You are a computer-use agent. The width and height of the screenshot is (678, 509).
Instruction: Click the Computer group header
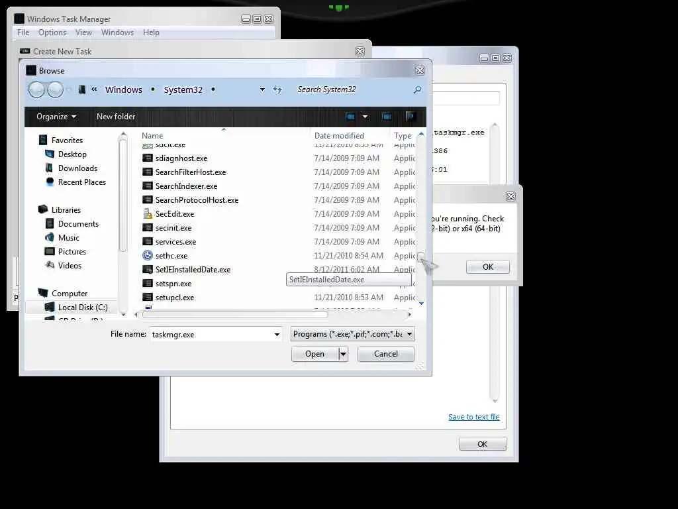tap(69, 294)
